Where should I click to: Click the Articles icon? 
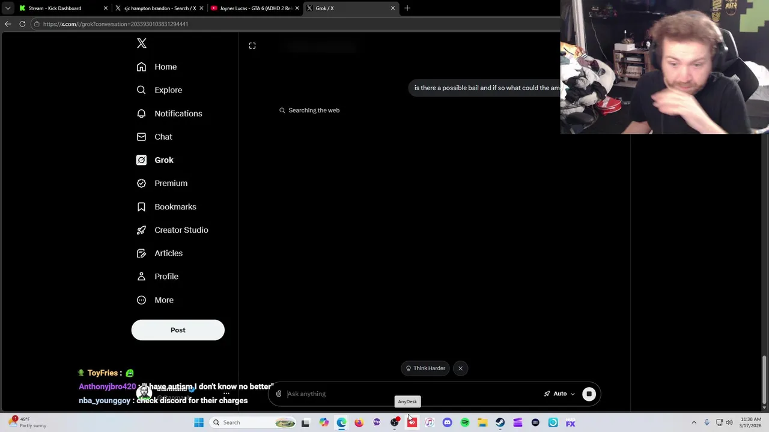click(141, 253)
